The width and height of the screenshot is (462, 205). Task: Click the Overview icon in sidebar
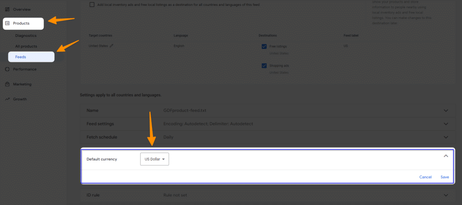pos(8,9)
